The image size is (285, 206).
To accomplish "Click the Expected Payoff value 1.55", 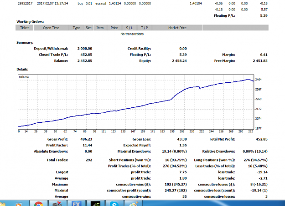I will coord(183,145).
